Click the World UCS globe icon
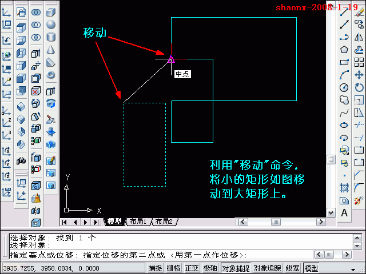 6,55
